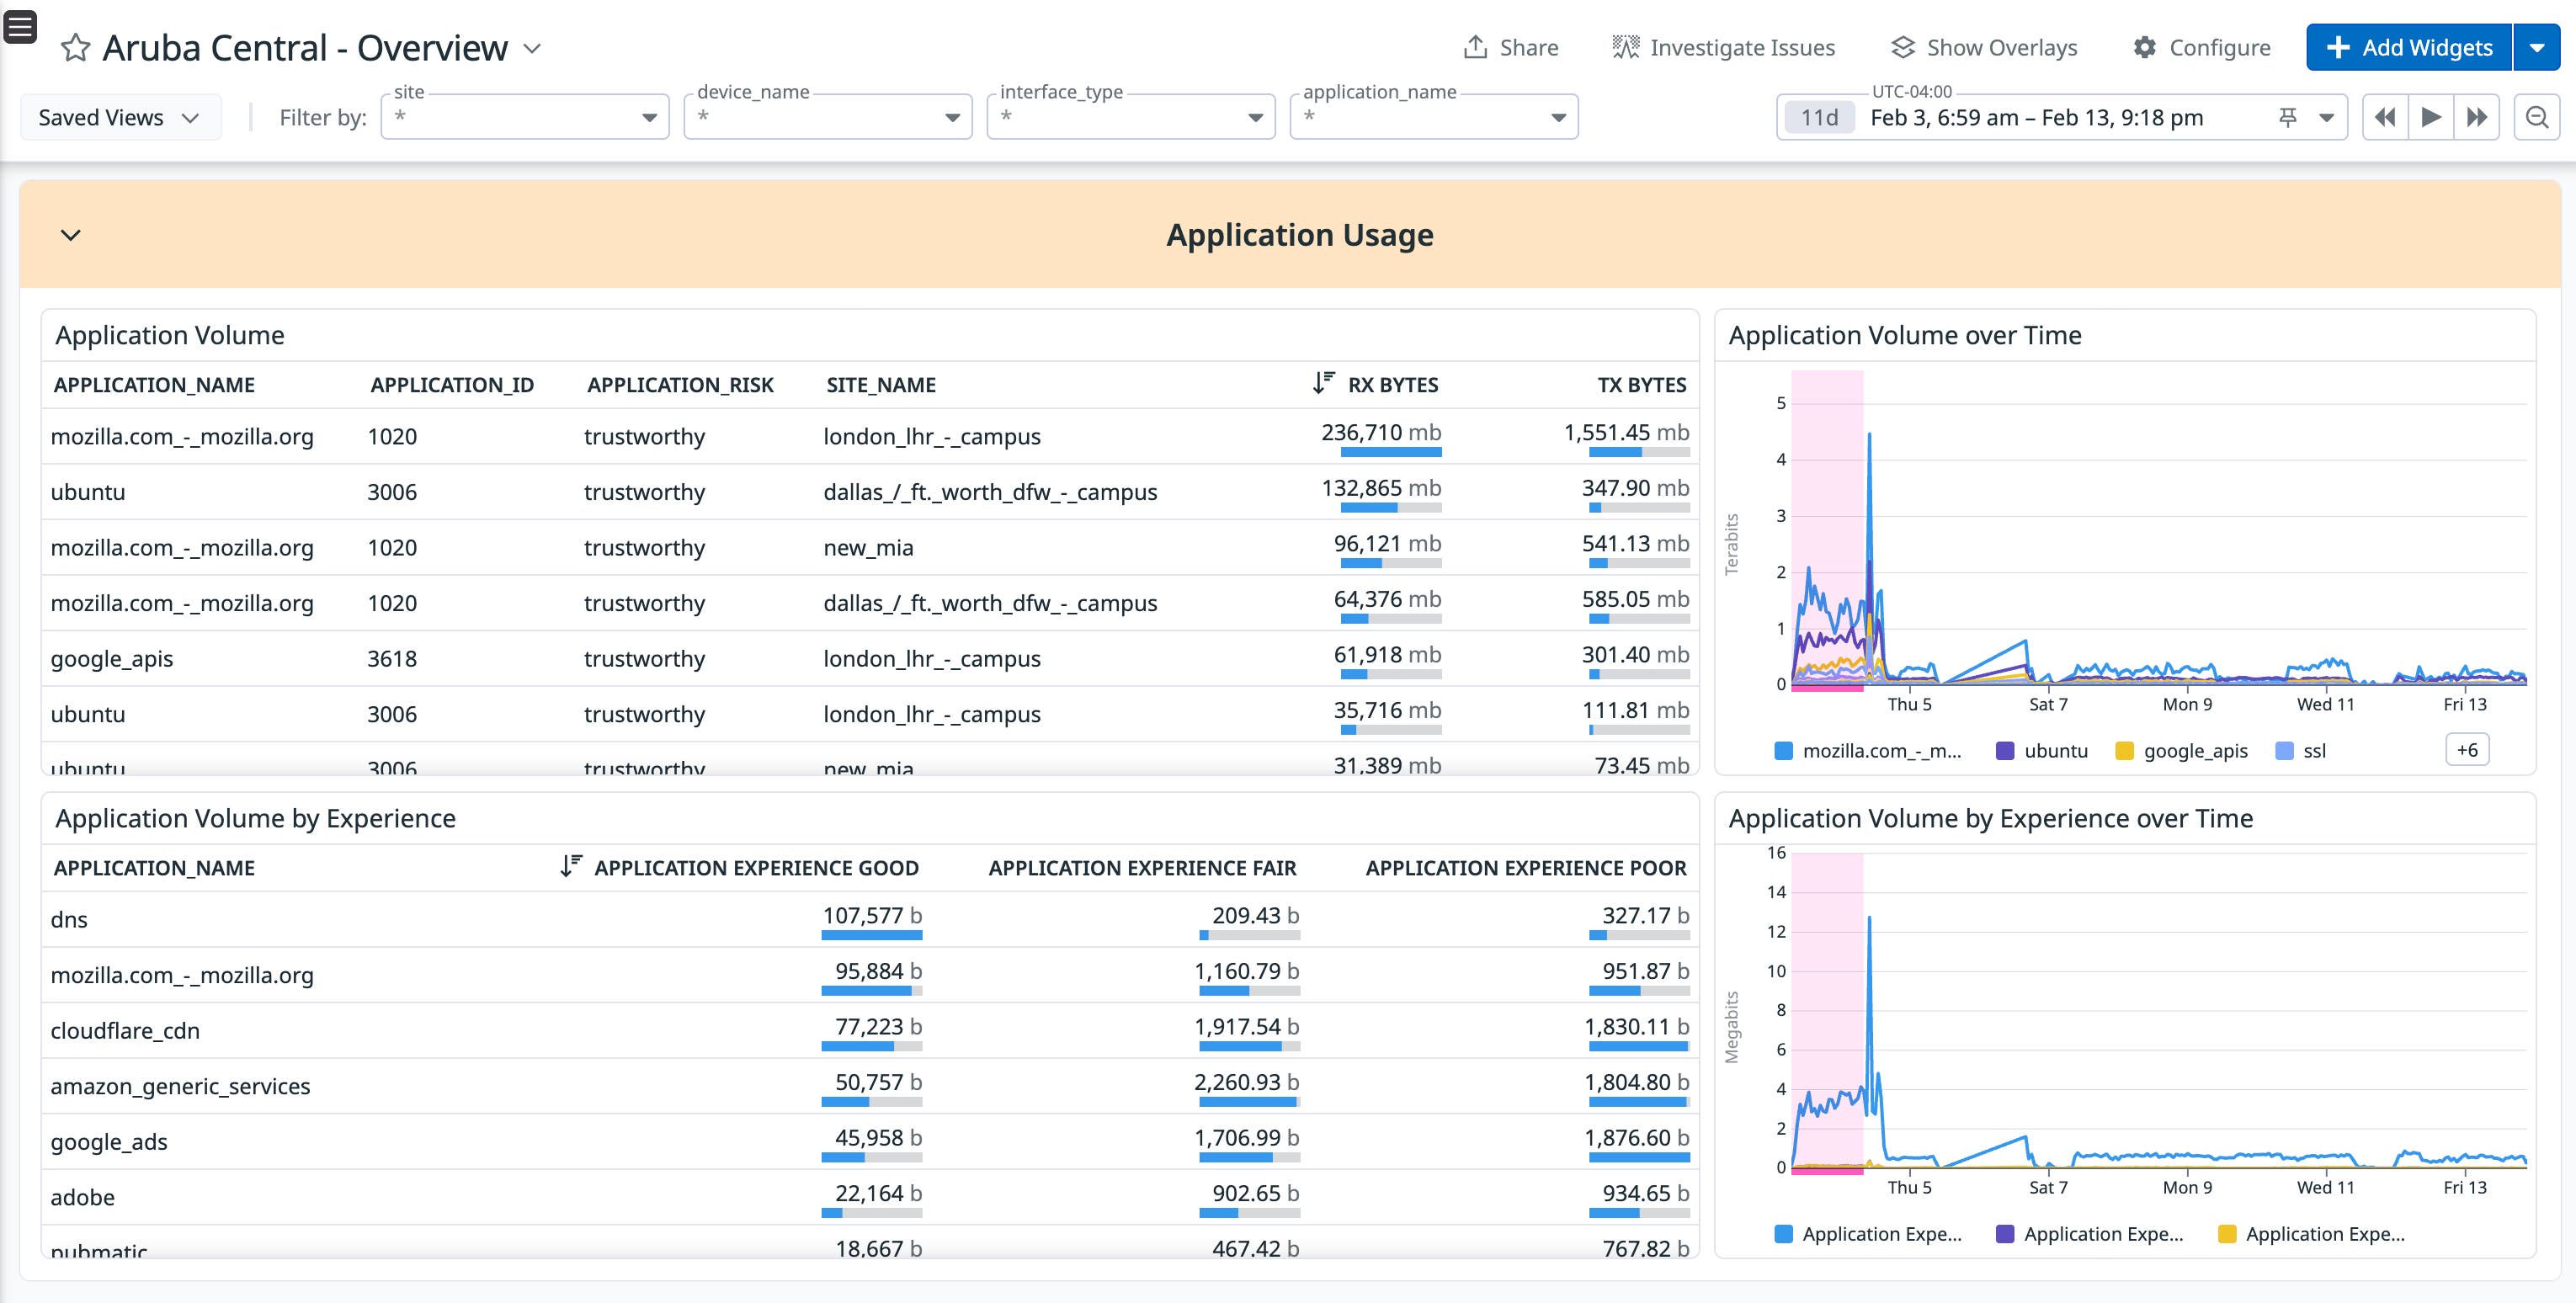Click the zoom-out magnifier icon

click(2538, 116)
